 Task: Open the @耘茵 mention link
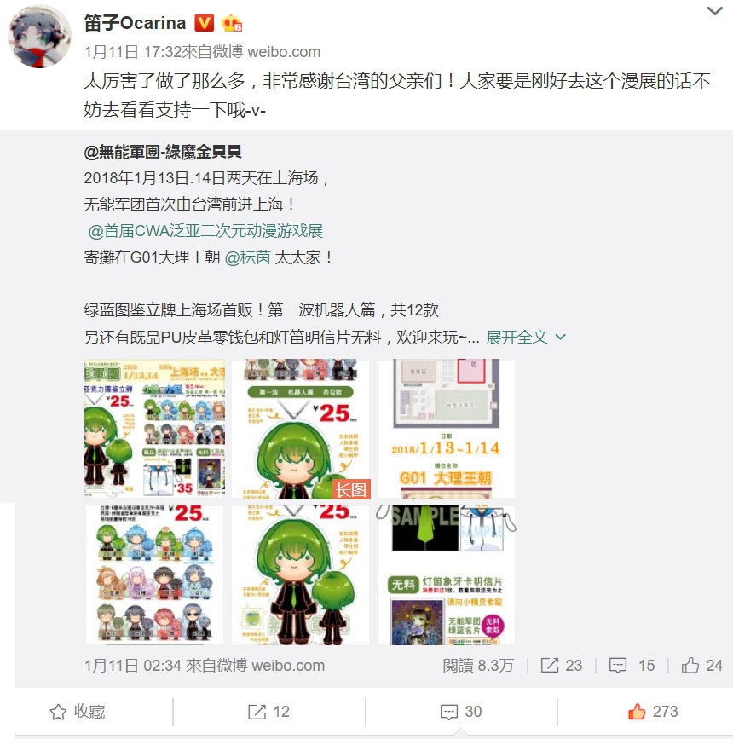point(247,257)
